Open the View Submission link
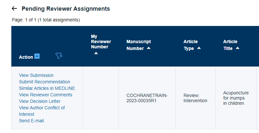 (36, 75)
